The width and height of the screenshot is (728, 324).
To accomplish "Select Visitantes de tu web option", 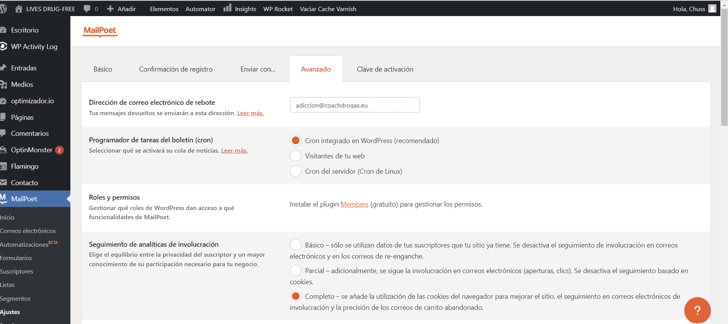I will 295,156.
